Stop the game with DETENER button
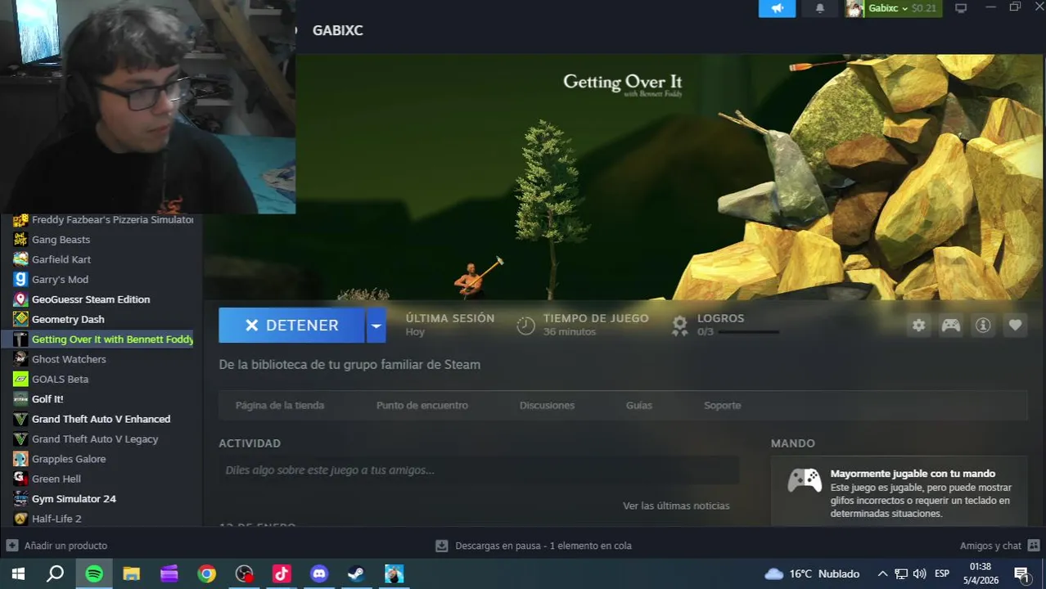This screenshot has width=1046, height=589. tap(291, 325)
